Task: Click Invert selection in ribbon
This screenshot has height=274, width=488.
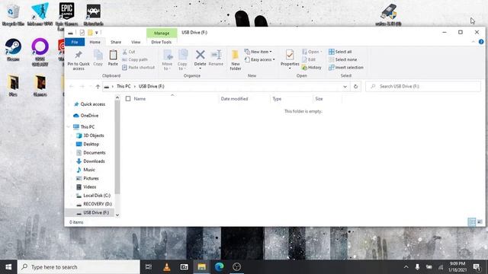Action: [x=346, y=68]
